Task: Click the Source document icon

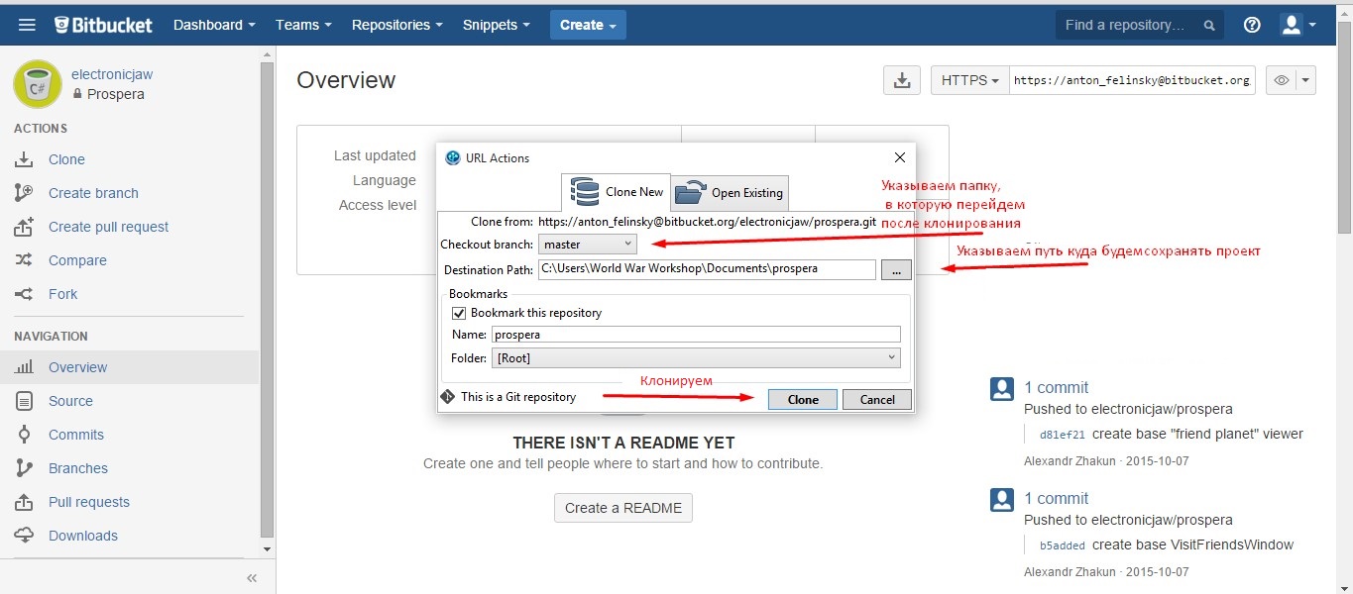Action: point(24,401)
